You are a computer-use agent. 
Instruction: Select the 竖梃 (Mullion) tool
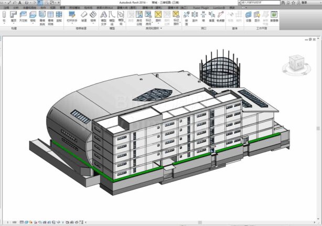[59, 17]
